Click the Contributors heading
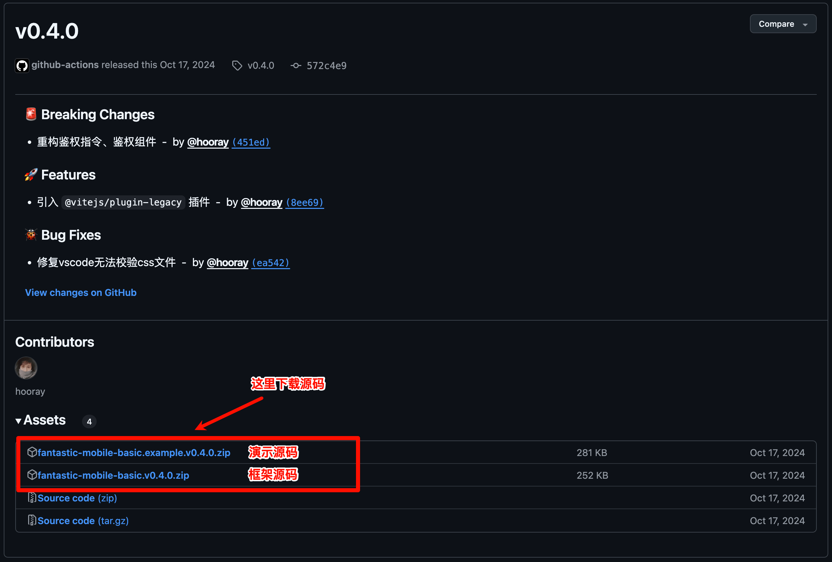832x562 pixels. coord(55,342)
